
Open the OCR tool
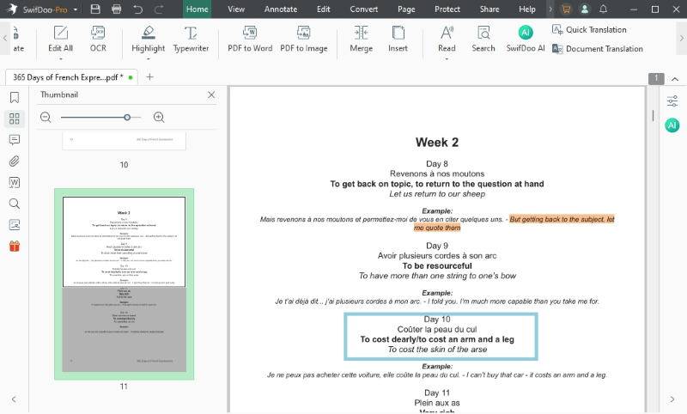pyautogui.click(x=98, y=38)
